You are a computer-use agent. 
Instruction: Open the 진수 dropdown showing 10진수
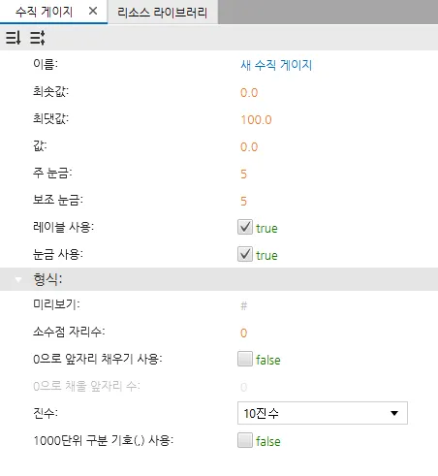click(323, 413)
